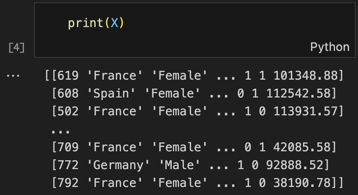Open the cell output actions ellipsis menu

click(x=13, y=76)
